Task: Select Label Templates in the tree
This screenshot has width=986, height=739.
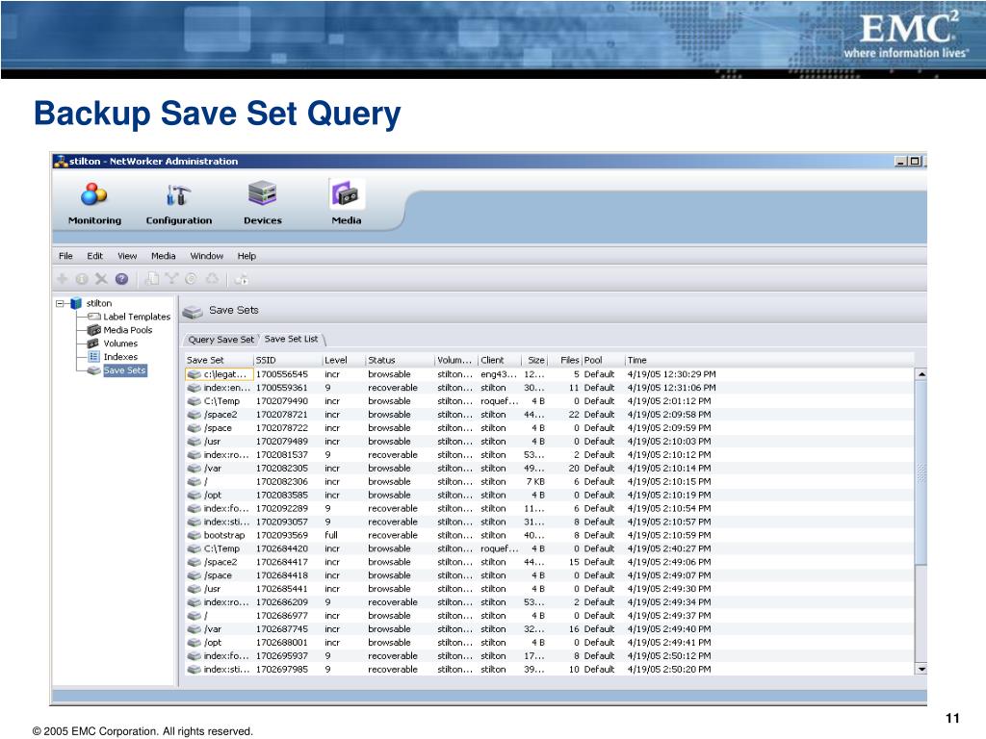Action: 137,317
